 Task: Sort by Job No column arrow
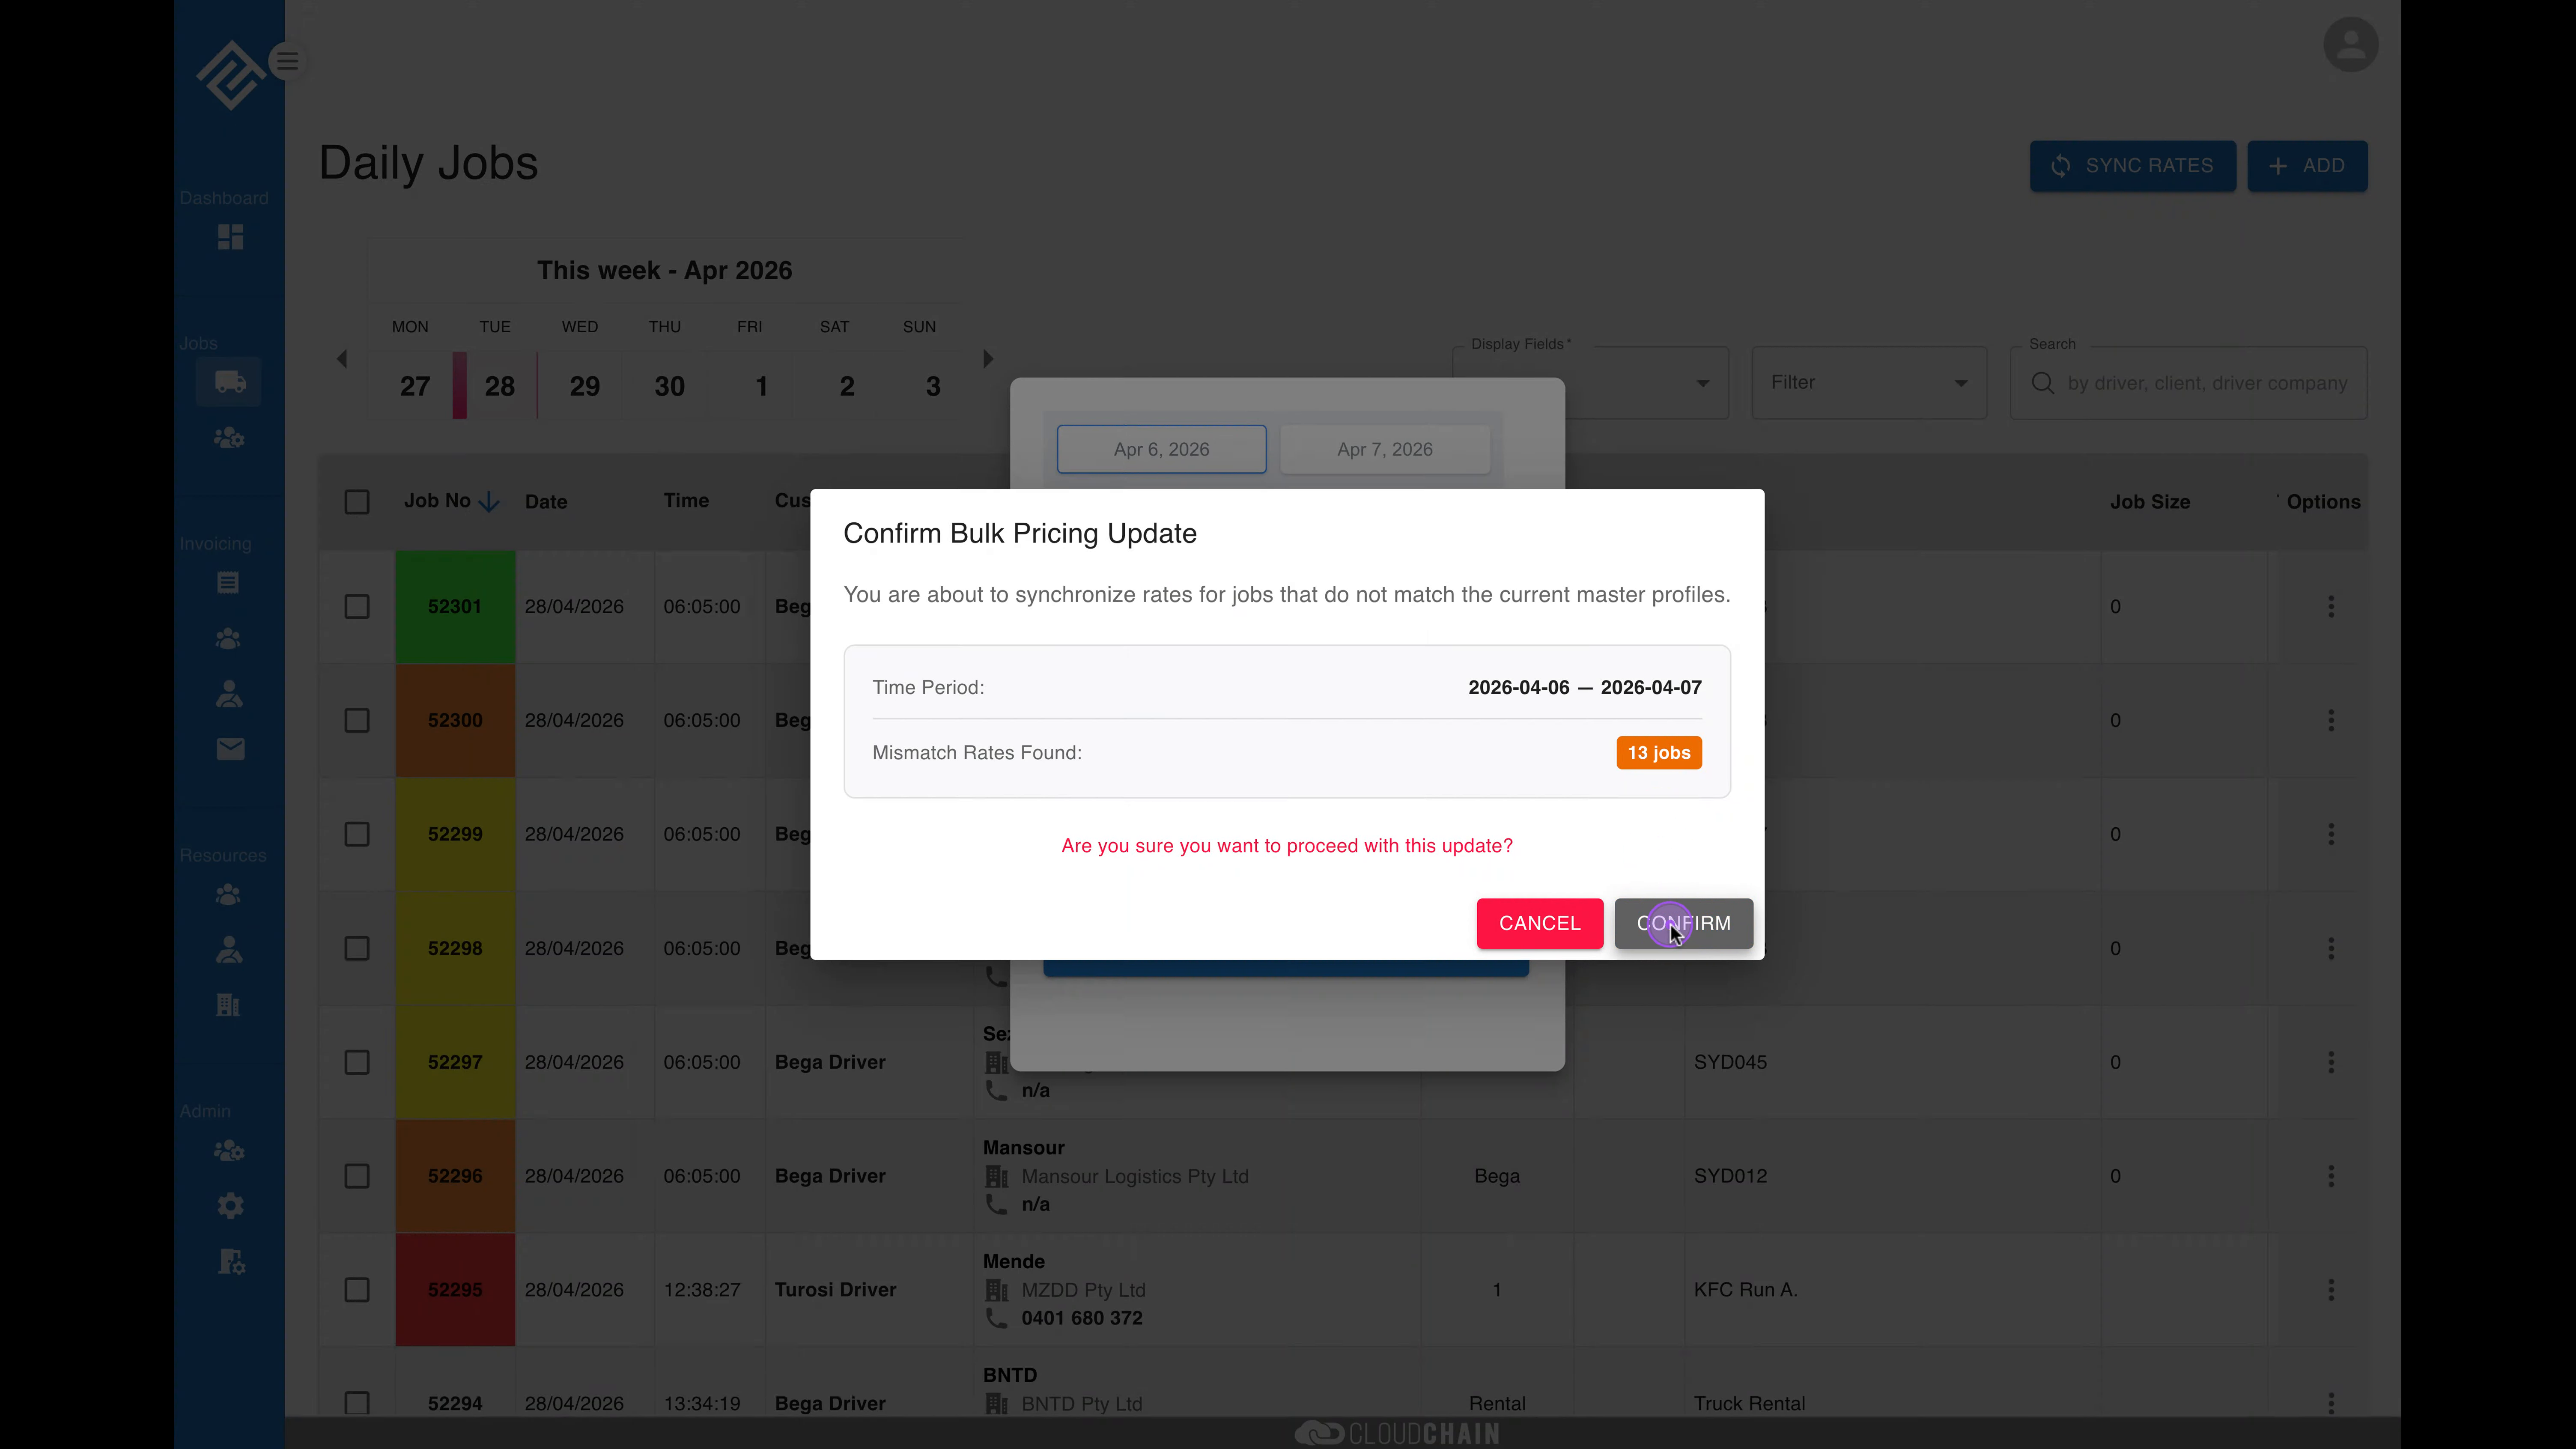pos(489,502)
